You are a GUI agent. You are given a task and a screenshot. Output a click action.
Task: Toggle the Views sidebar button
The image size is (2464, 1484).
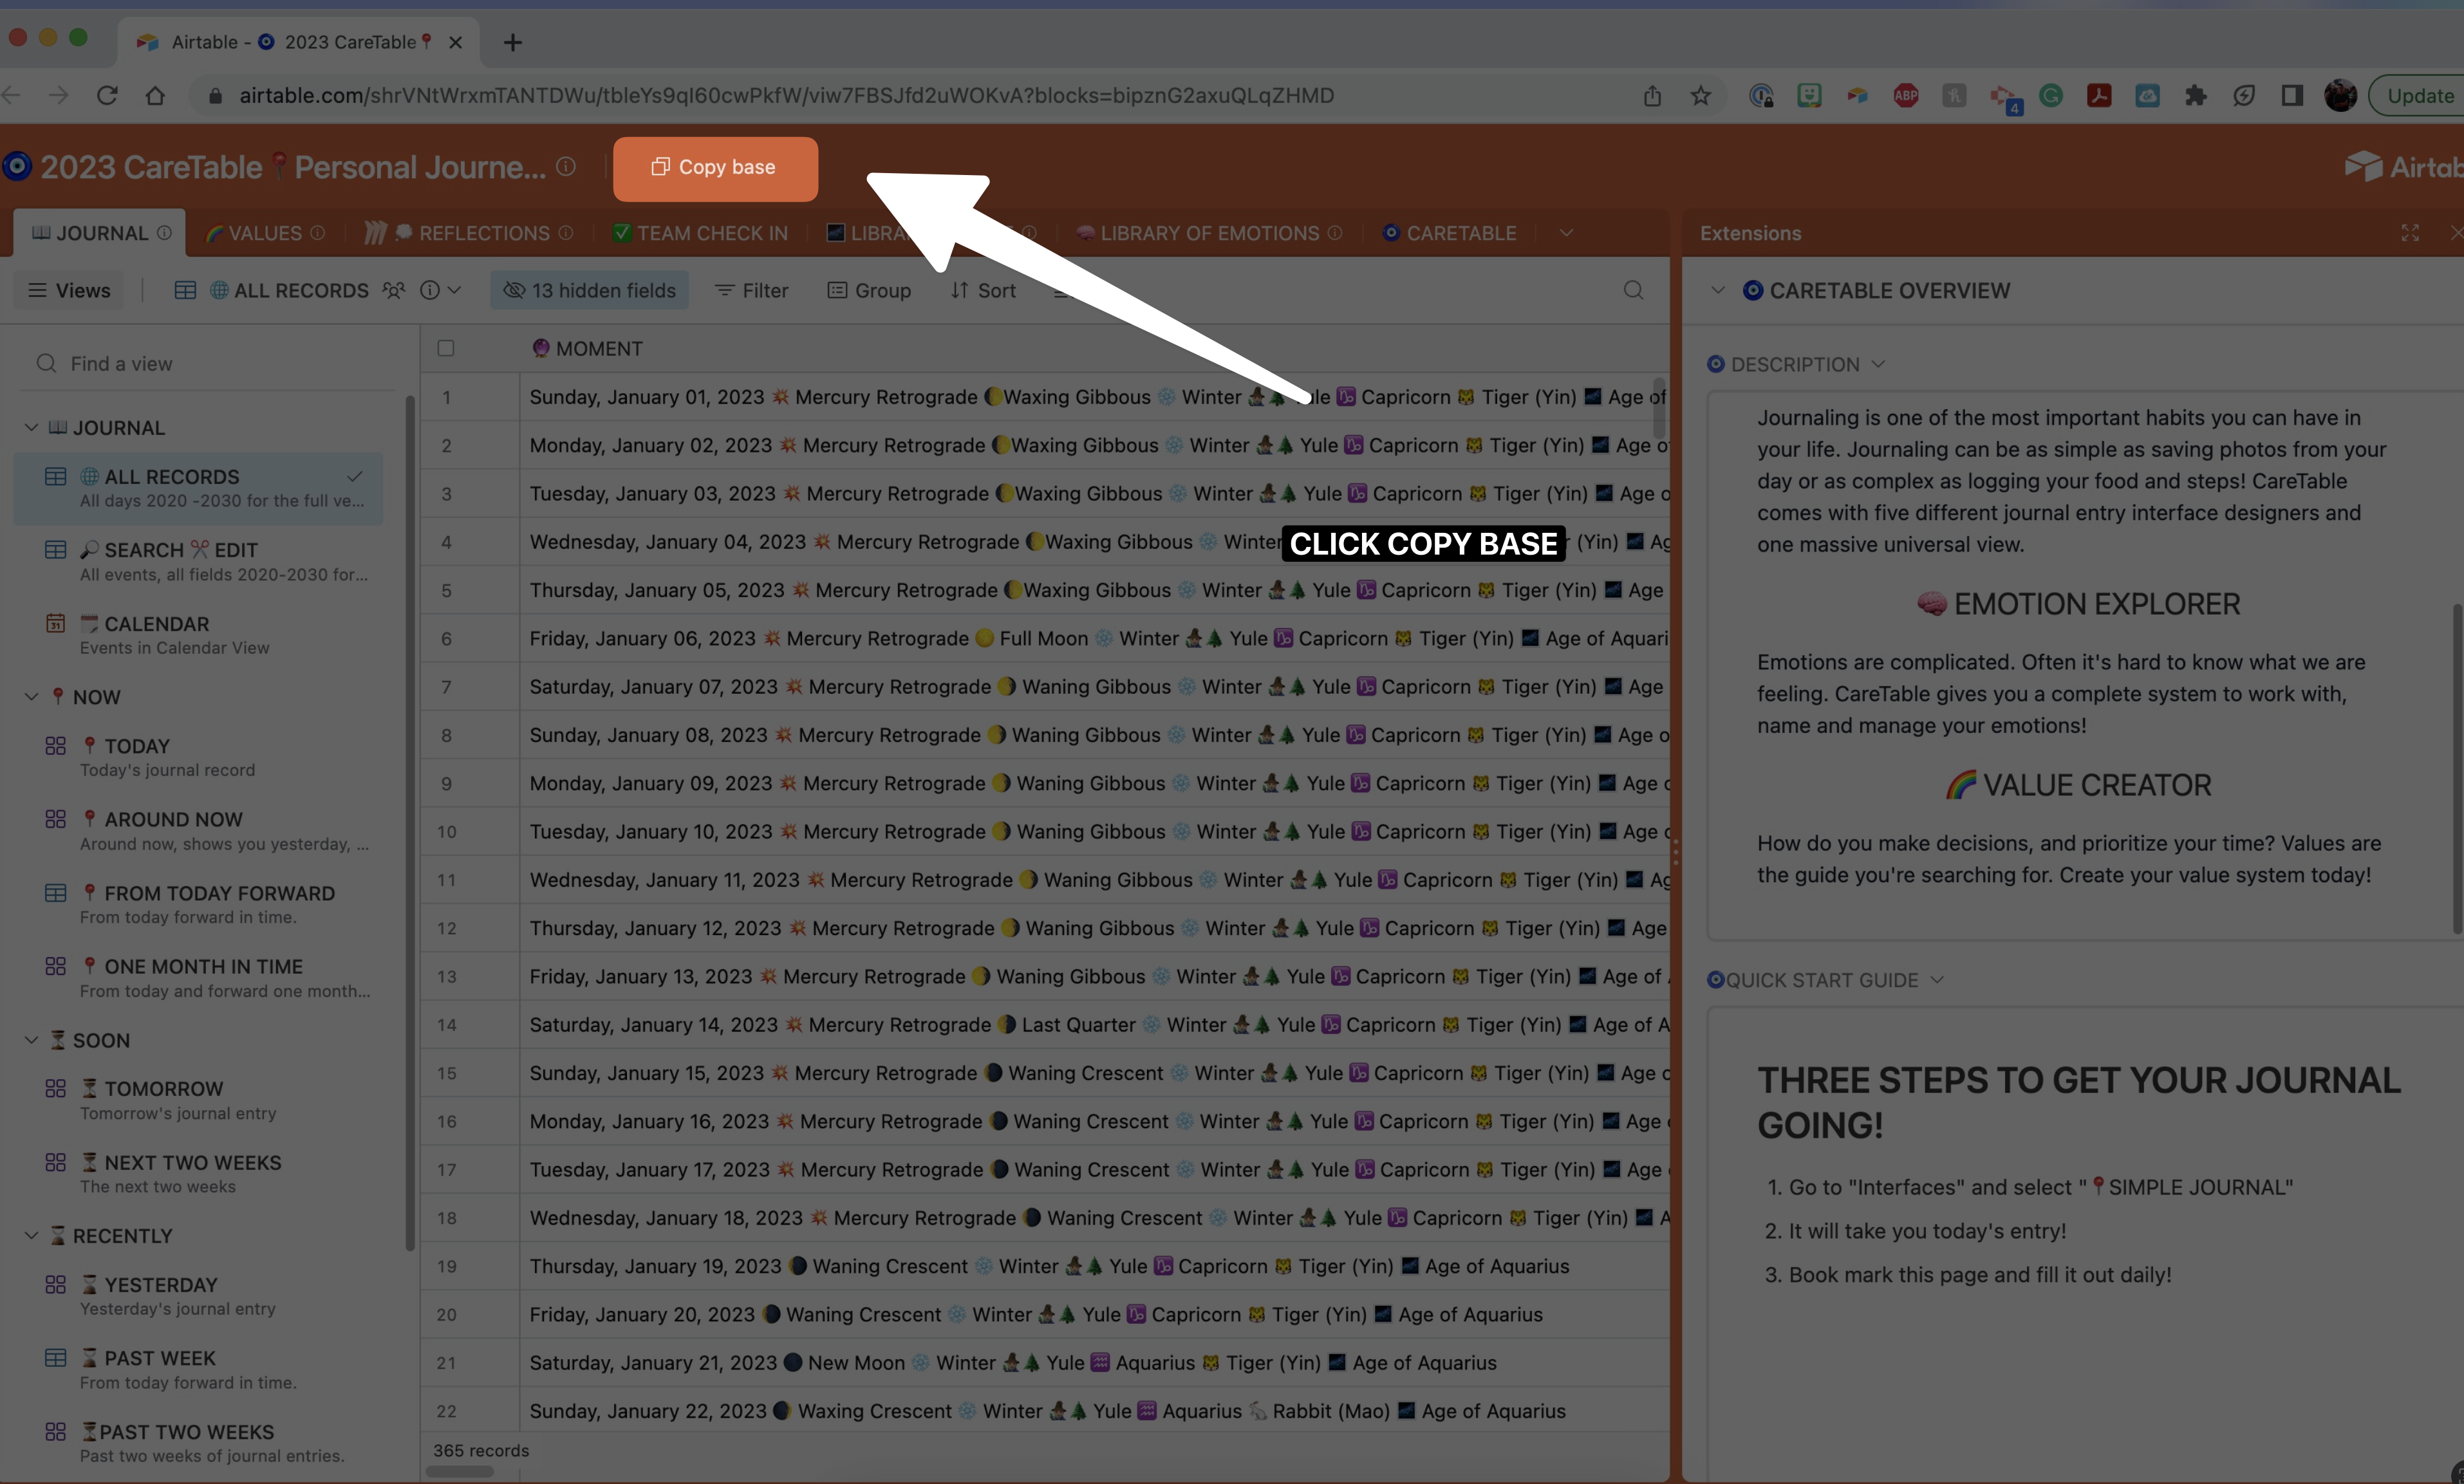69,290
